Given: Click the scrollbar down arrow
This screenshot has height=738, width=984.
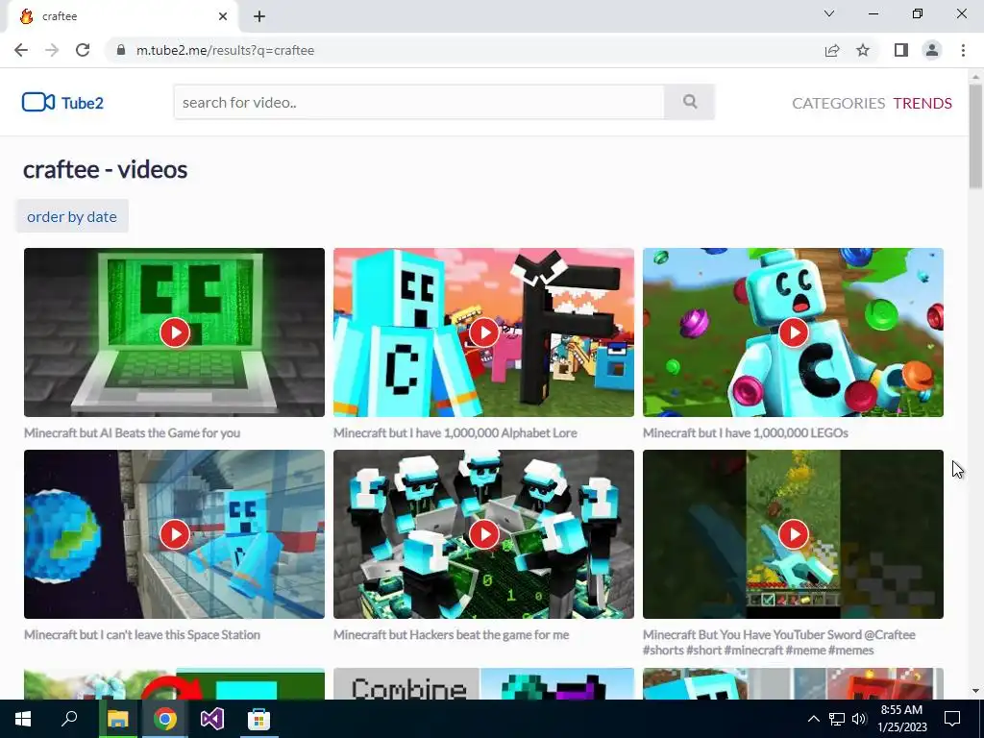Looking at the screenshot, I should [x=975, y=691].
